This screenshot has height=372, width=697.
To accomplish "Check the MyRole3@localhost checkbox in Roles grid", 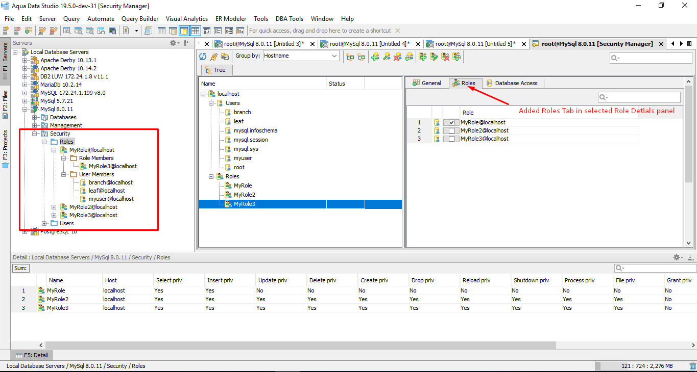I will (451, 139).
